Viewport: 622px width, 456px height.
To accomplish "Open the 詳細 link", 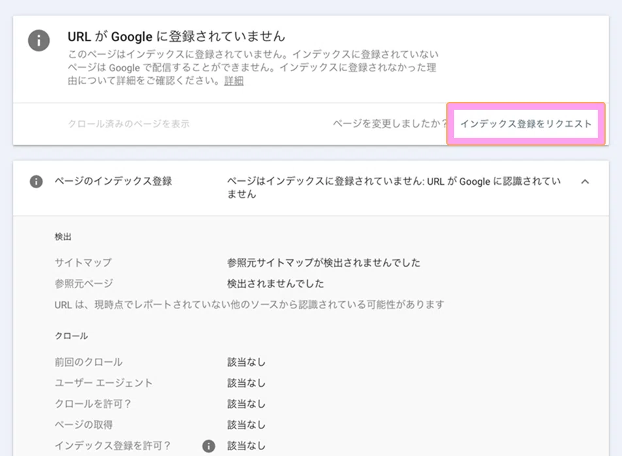I will (x=234, y=81).
